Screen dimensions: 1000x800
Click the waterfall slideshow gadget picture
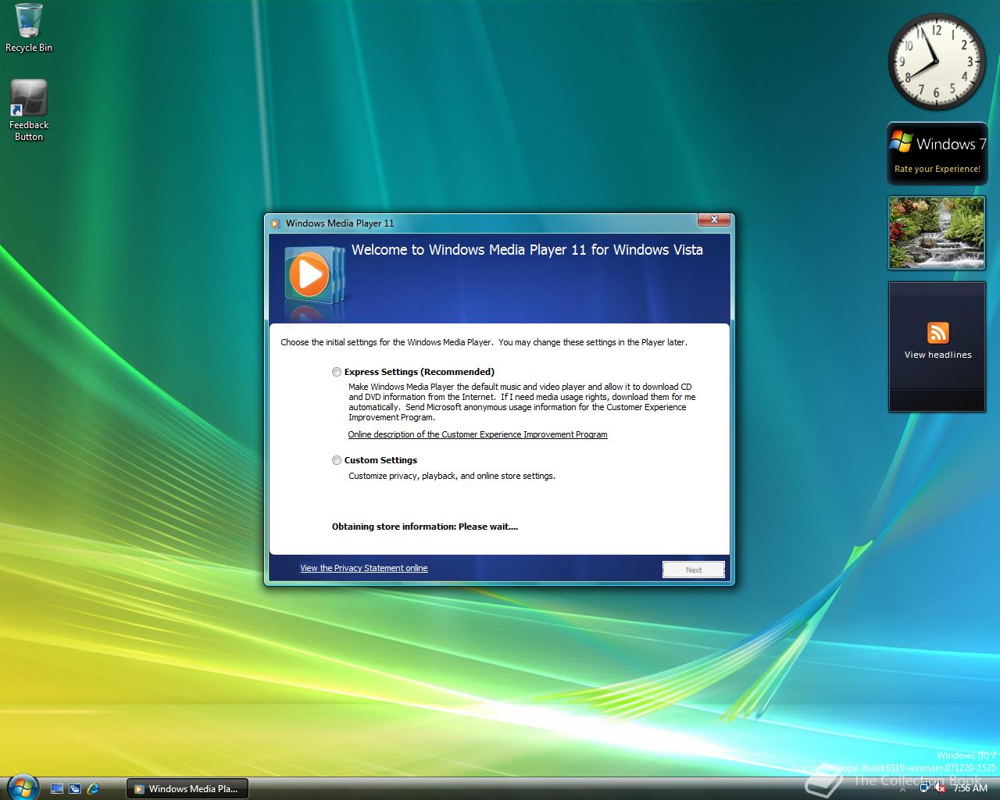pos(937,232)
